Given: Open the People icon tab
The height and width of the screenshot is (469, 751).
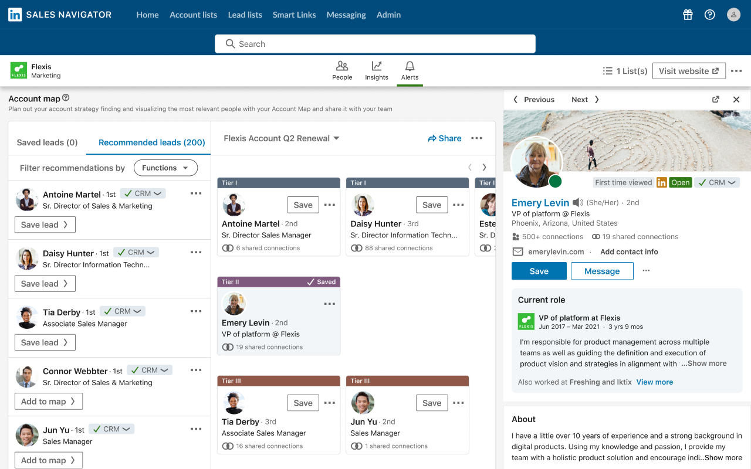Looking at the screenshot, I should pos(342,70).
